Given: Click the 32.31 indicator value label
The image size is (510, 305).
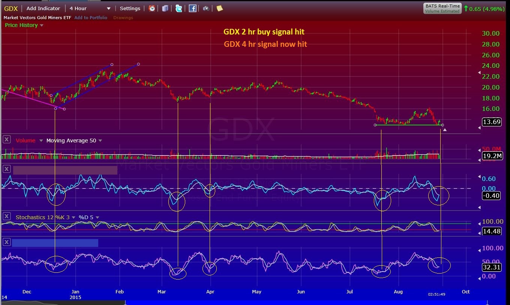Looking at the screenshot, I should point(491,267).
